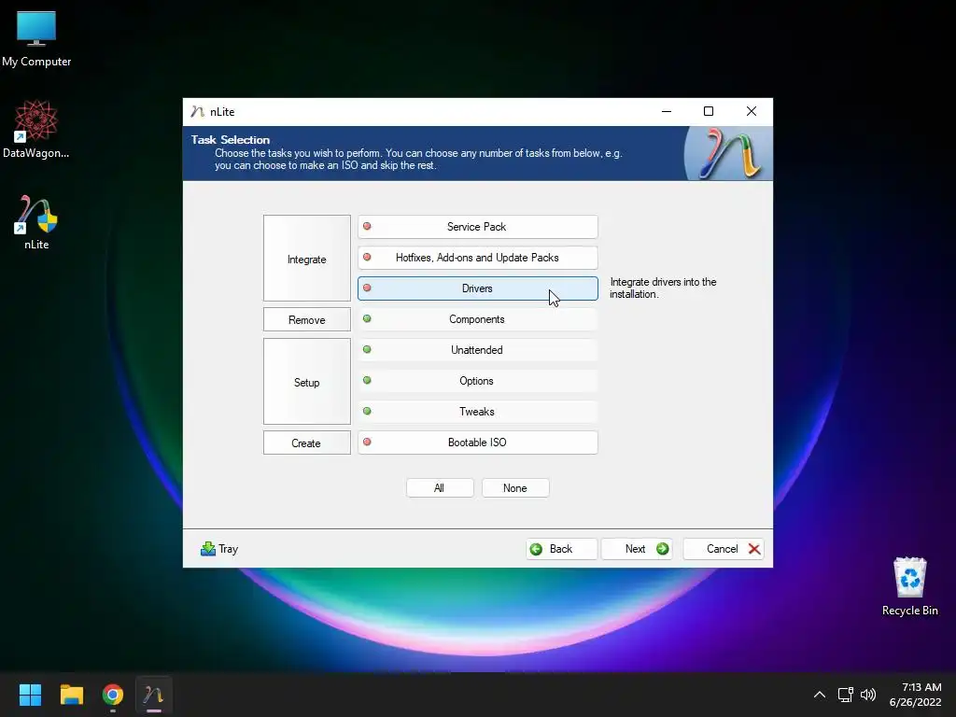Viewport: 956px width, 717px height.
Task: Toggle Hotfixes, Add-ons and Update Packs task
Action: coord(477,258)
